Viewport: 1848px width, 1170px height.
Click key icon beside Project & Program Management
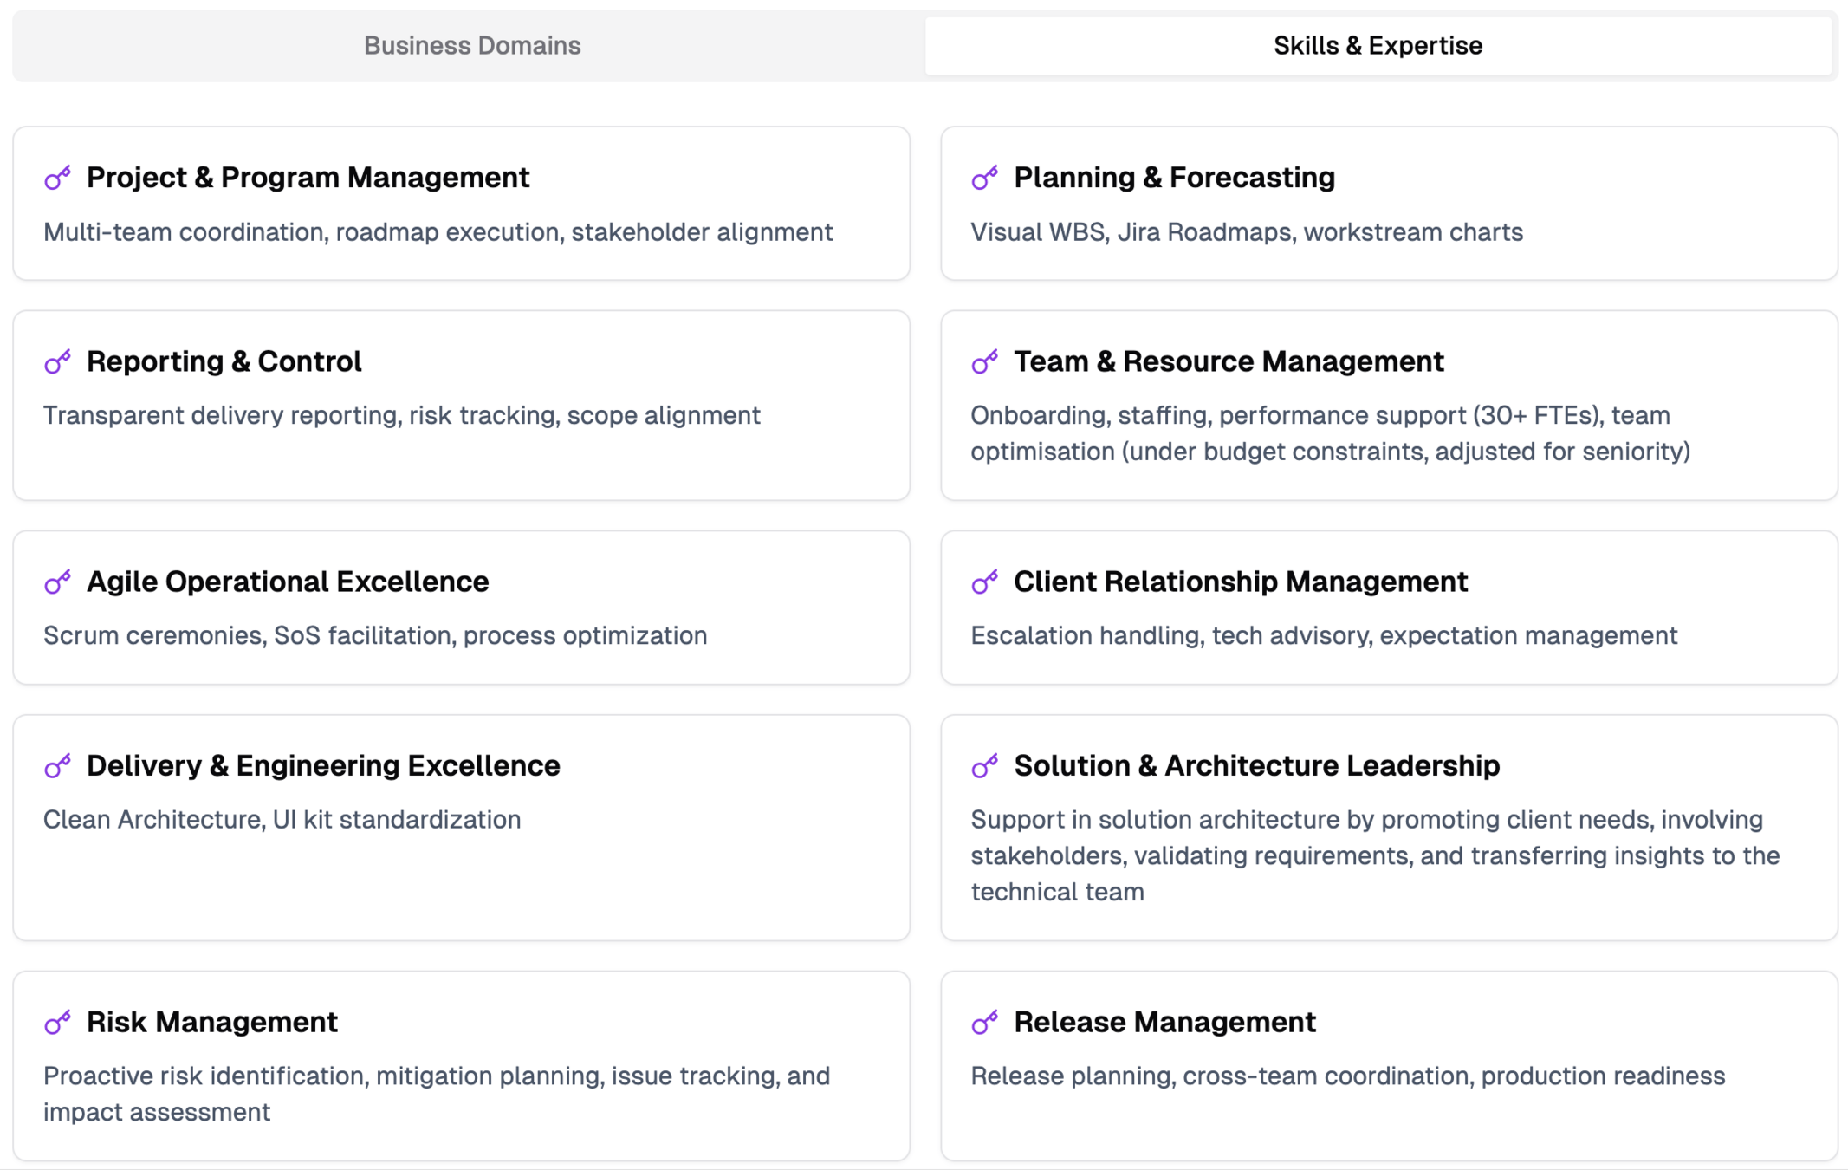coord(57,178)
